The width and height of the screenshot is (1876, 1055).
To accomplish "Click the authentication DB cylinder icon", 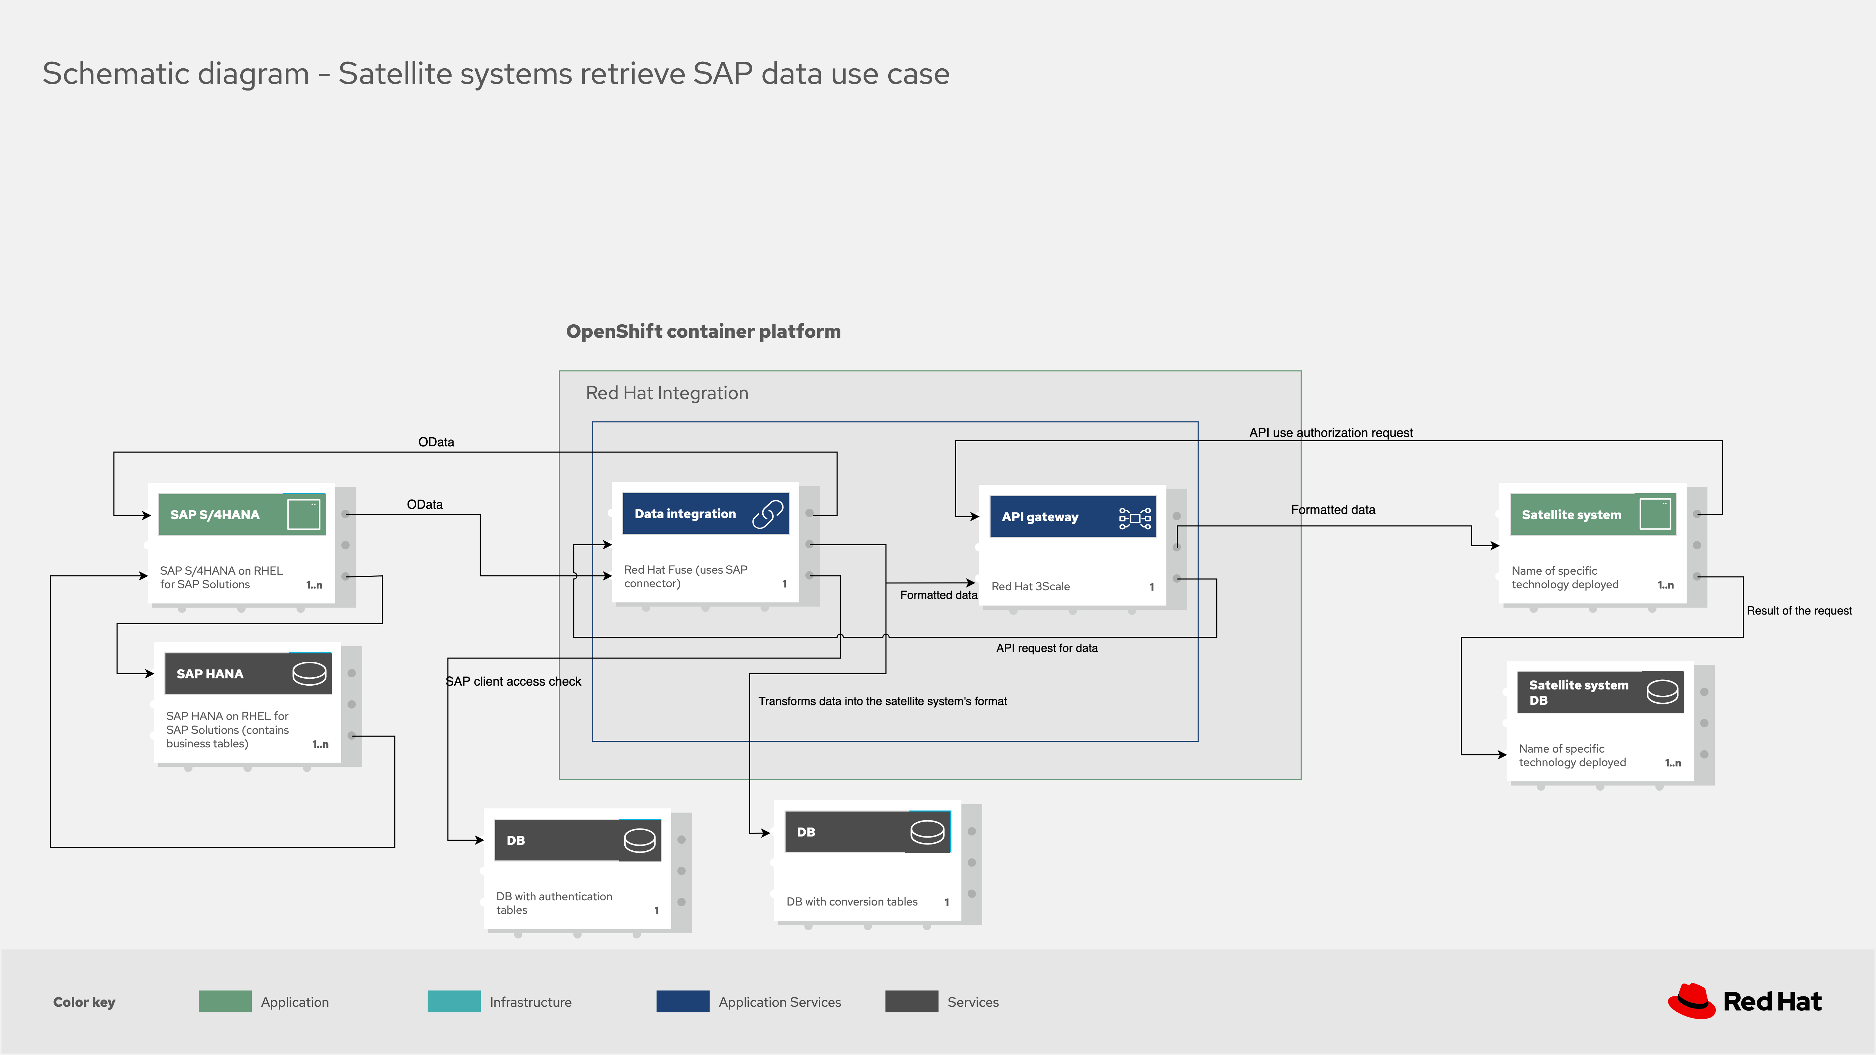I will coord(640,840).
